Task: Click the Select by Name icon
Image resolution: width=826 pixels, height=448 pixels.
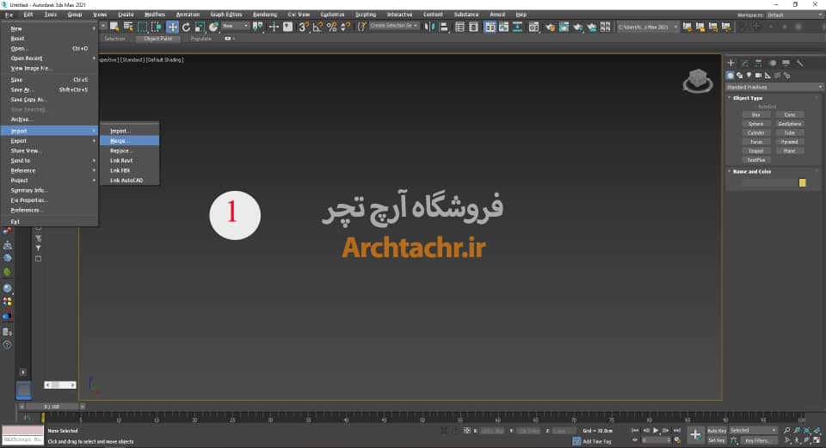Action: click(128, 27)
